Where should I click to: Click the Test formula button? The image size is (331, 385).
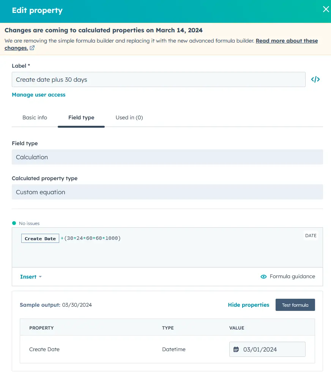pyautogui.click(x=295, y=305)
